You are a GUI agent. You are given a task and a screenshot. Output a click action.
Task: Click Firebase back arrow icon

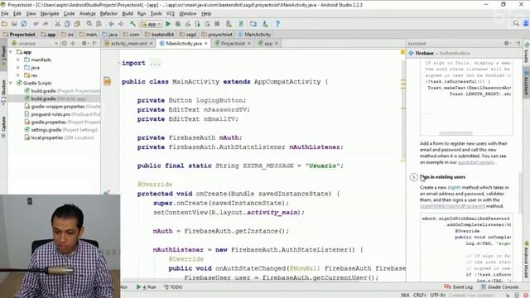411,53
